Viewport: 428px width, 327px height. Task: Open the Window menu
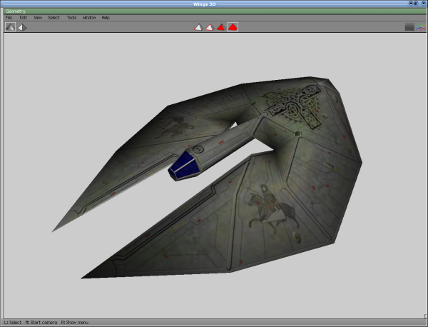(x=88, y=17)
